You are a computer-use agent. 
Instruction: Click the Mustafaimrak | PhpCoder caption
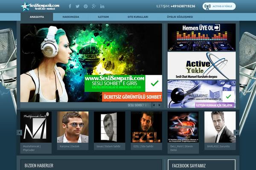pyautogui.click(x=32, y=148)
